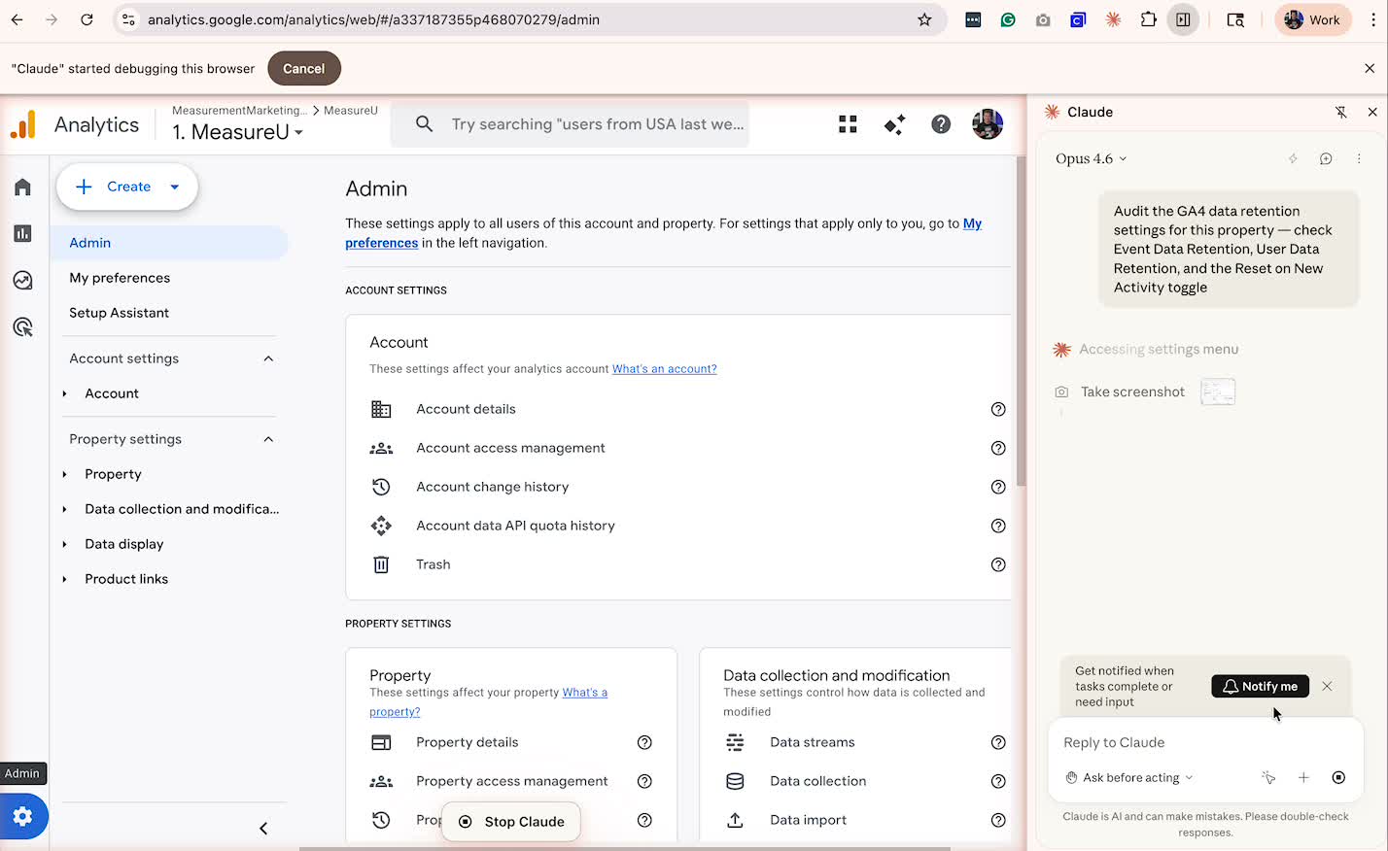Open Setup Assistant from the left menu

click(119, 312)
